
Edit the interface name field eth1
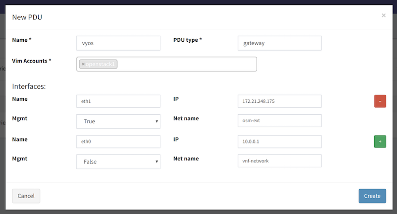click(x=118, y=101)
